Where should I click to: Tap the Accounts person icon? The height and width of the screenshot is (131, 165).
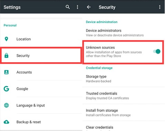7,72
